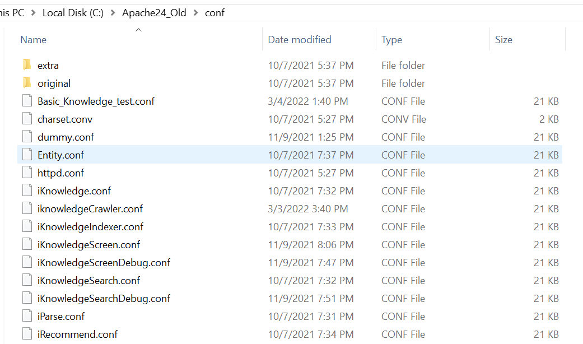Click the charset.conv file icon
The height and width of the screenshot is (344, 583).
point(27,119)
